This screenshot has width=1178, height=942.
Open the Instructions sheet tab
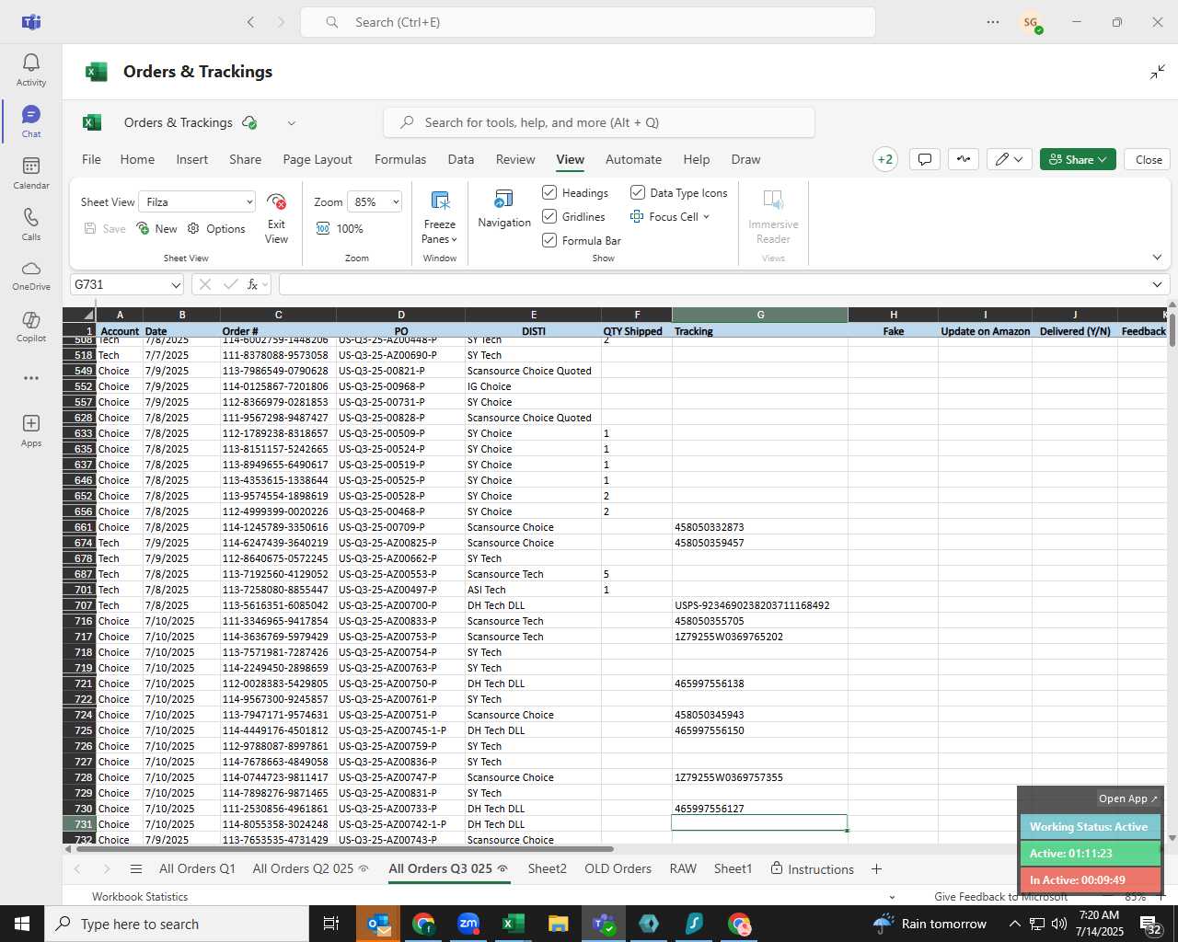click(813, 869)
